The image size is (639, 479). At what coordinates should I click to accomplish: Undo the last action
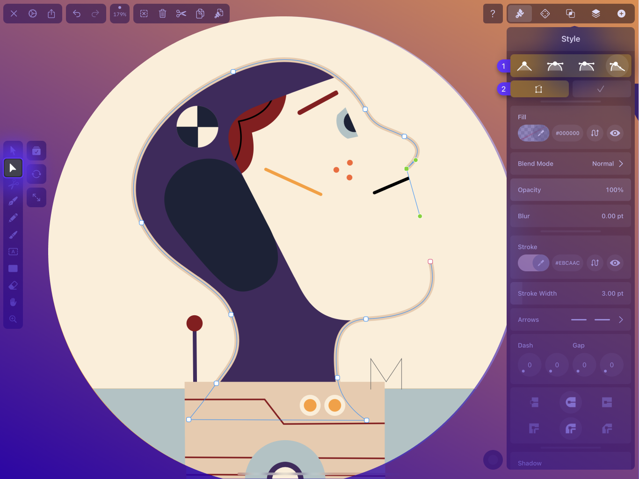point(77,14)
